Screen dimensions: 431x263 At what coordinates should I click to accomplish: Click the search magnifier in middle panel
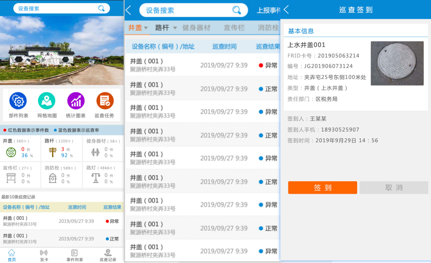237,10
